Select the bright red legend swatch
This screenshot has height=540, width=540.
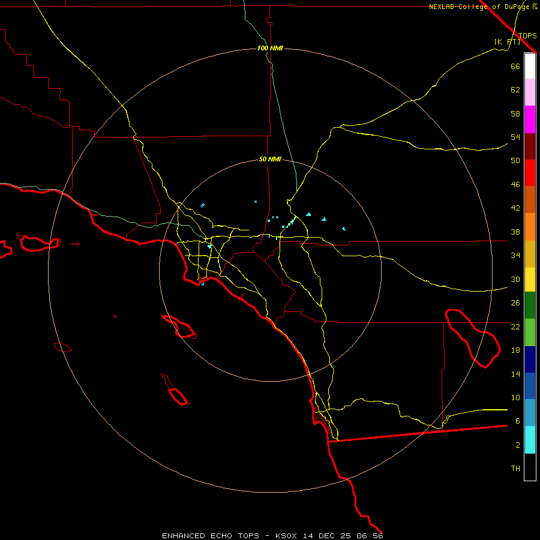[530, 173]
